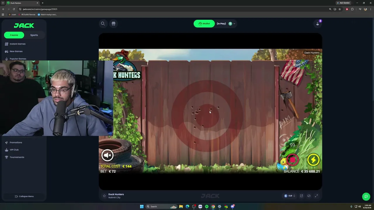Viewport: 374px width, 210px height.
Task: Open a new browser tab
Action: (x=42, y=3)
